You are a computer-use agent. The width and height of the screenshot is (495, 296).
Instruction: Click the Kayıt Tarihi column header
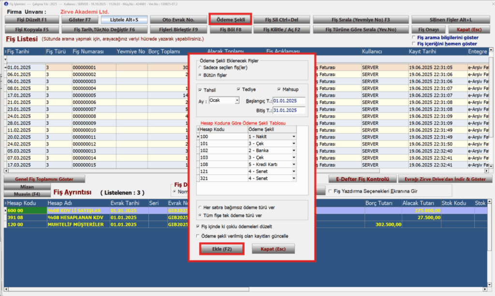click(437, 51)
